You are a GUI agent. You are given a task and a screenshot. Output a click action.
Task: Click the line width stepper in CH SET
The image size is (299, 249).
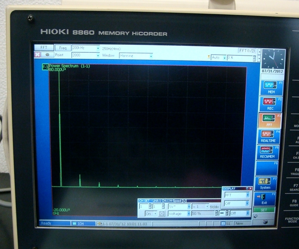tap(227, 213)
